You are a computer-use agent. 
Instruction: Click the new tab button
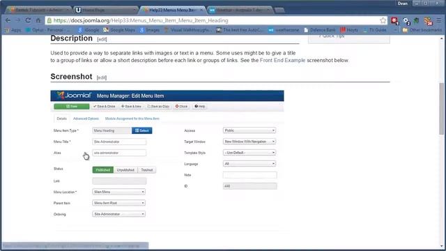tap(279, 10)
